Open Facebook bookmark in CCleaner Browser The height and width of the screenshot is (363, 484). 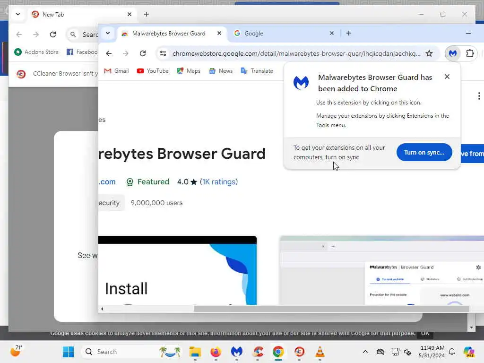tap(82, 52)
